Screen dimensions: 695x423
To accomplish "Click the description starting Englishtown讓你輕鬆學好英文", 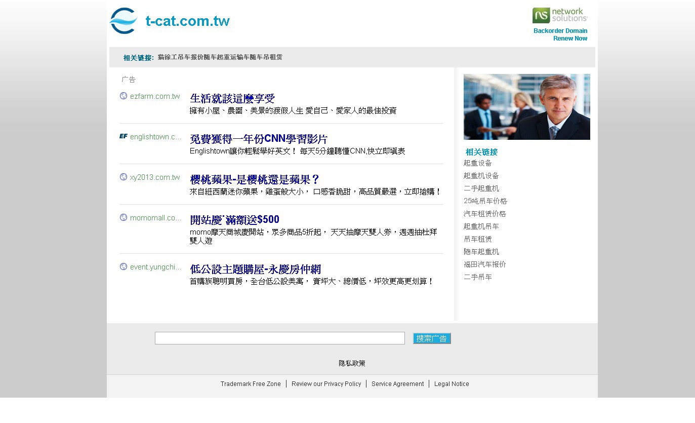I will pyautogui.click(x=298, y=151).
